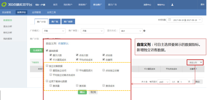Open the 每页显示 20行 dropdown
This screenshot has height=100, width=207.
[x=164, y=82]
